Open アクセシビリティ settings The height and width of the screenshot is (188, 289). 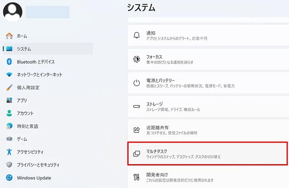[x=30, y=152]
